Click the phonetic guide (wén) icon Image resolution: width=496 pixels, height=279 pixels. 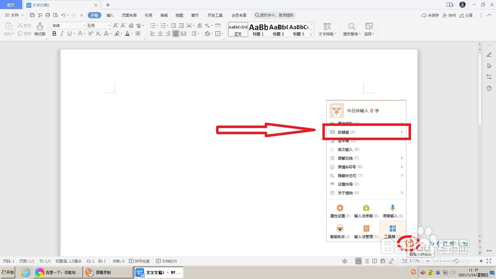point(139,25)
